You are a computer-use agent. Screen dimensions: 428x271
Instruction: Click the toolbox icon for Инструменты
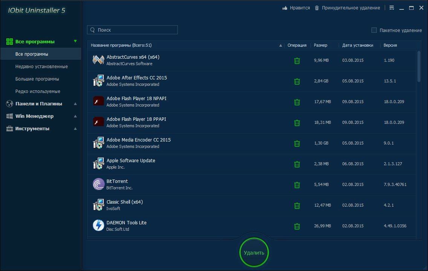9,128
